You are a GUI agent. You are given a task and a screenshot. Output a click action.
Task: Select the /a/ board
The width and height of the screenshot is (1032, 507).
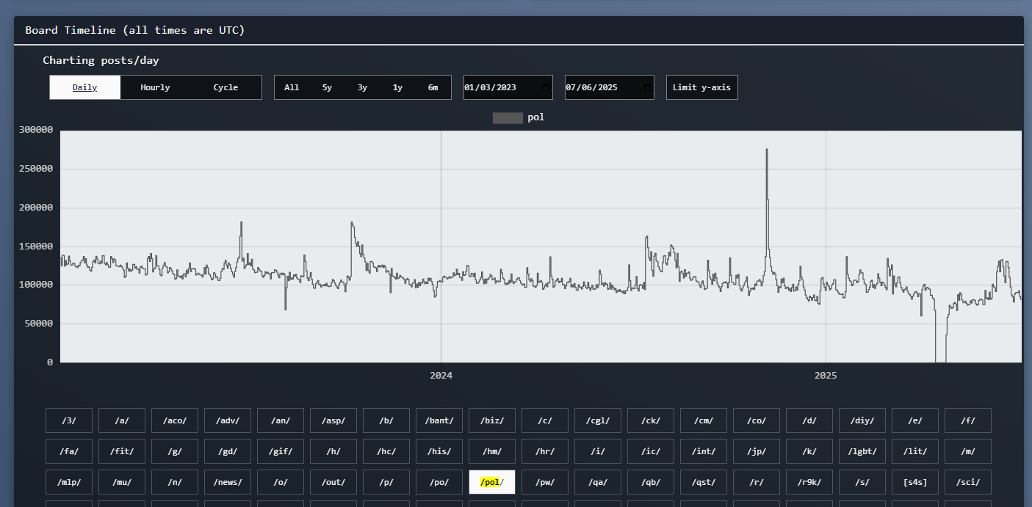(122, 420)
